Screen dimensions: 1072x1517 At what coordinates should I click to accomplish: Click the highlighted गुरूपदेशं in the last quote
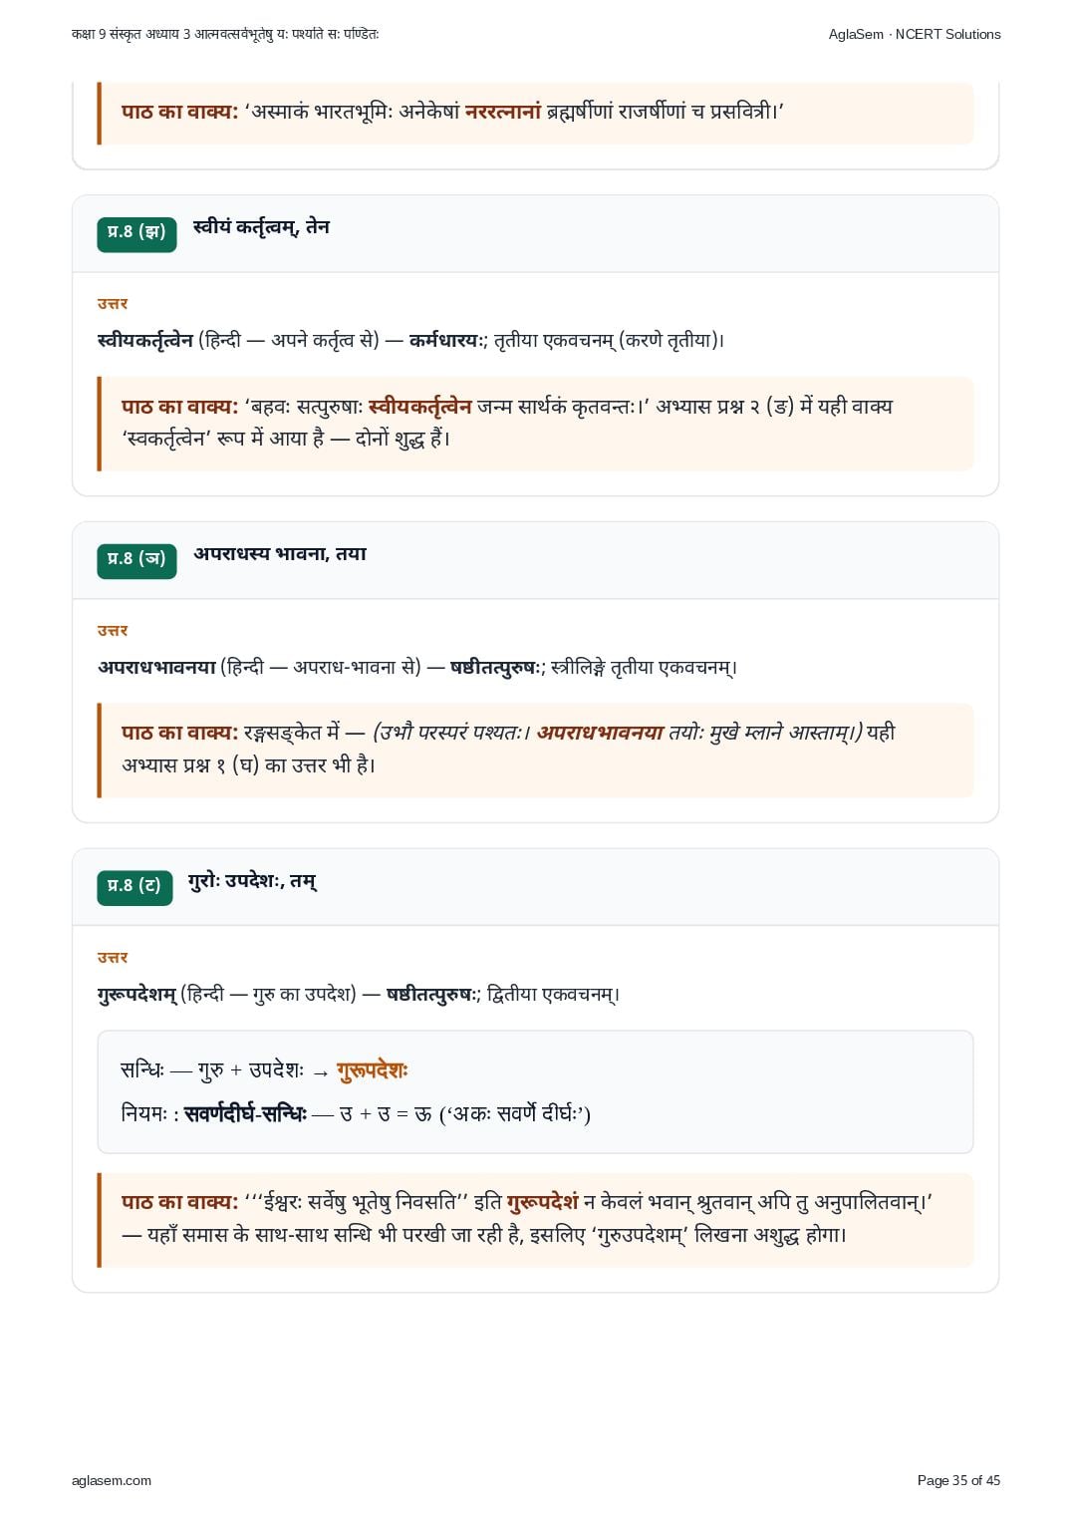(x=543, y=1203)
